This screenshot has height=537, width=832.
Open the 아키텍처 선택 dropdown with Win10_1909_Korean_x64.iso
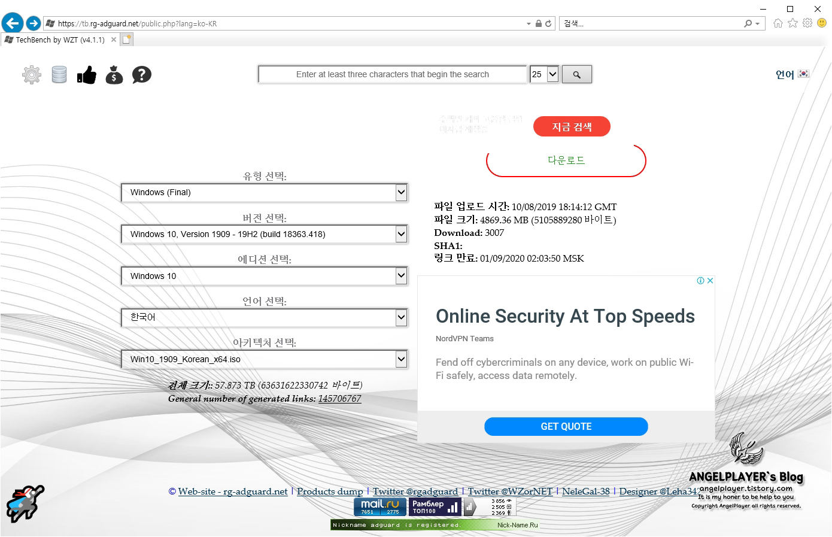(264, 359)
